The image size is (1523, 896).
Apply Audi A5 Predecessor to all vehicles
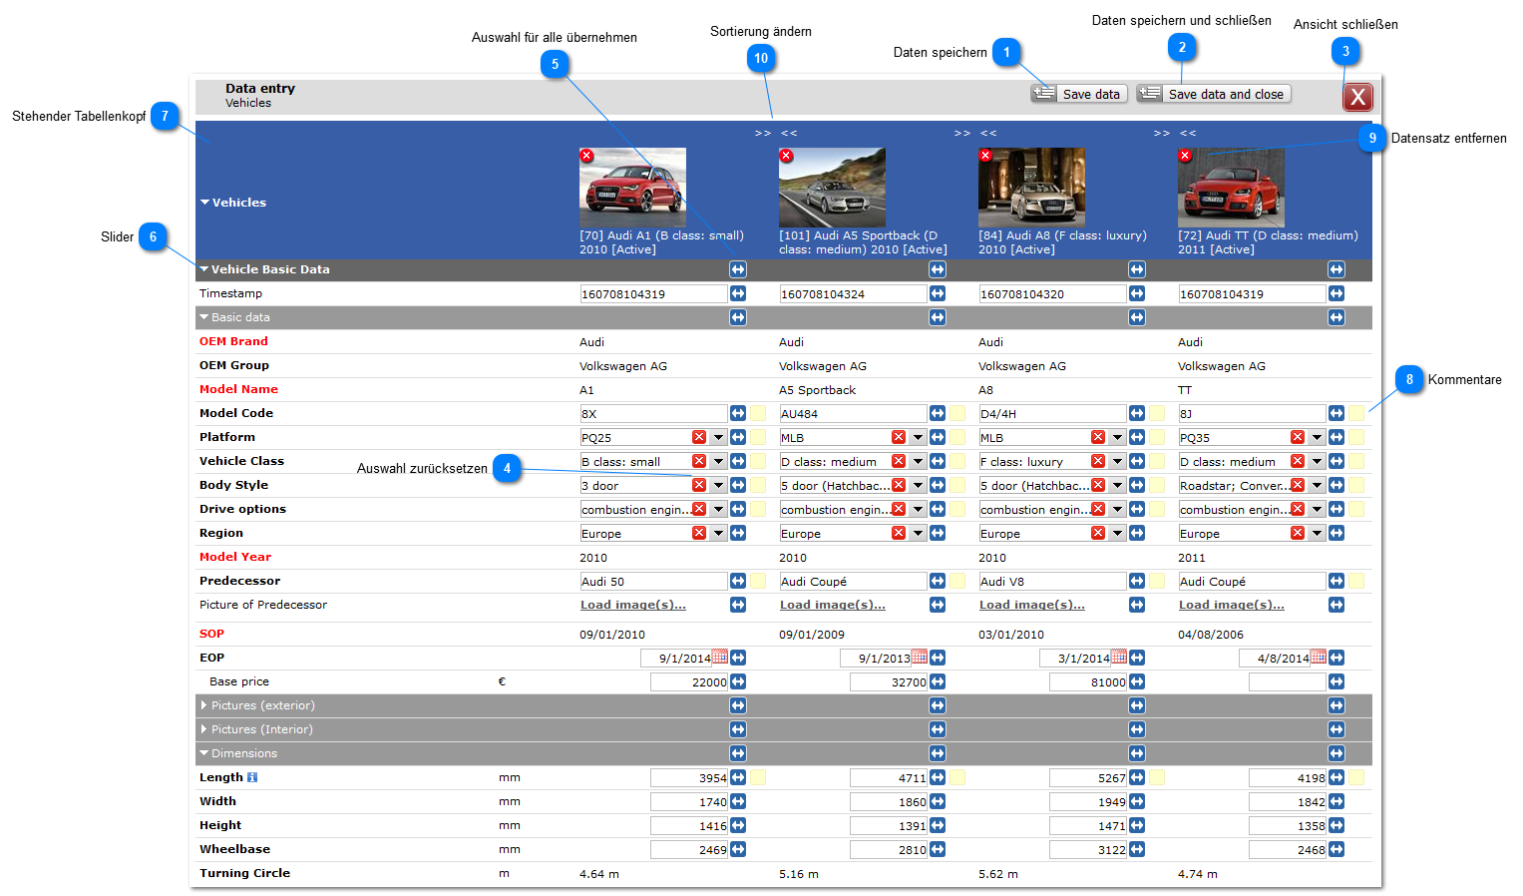click(938, 581)
